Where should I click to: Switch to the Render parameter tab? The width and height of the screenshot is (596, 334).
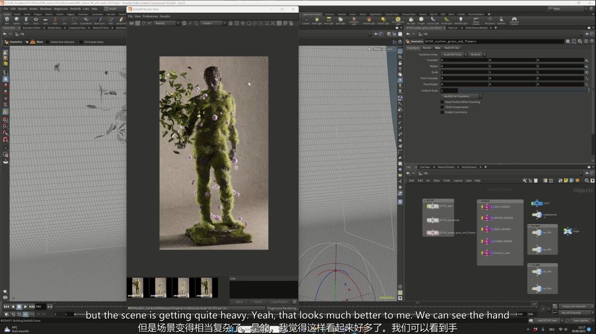coord(427,48)
